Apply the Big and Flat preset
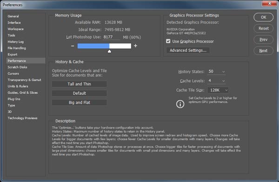279x182 pixels. click(x=80, y=103)
